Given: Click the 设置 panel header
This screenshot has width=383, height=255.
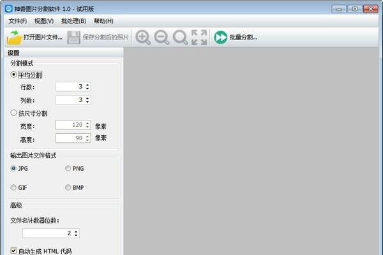Looking at the screenshot, I should 64,53.
